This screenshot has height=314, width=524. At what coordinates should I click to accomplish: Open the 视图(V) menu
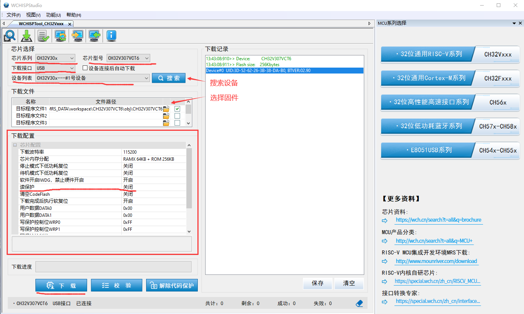tap(33, 15)
